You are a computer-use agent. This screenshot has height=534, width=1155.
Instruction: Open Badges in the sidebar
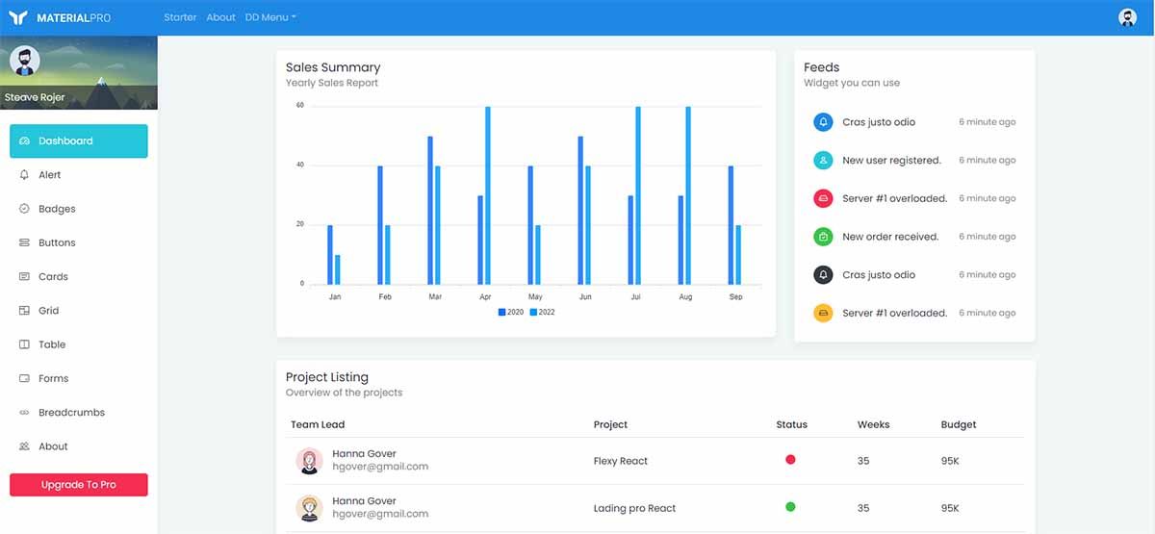(79, 209)
